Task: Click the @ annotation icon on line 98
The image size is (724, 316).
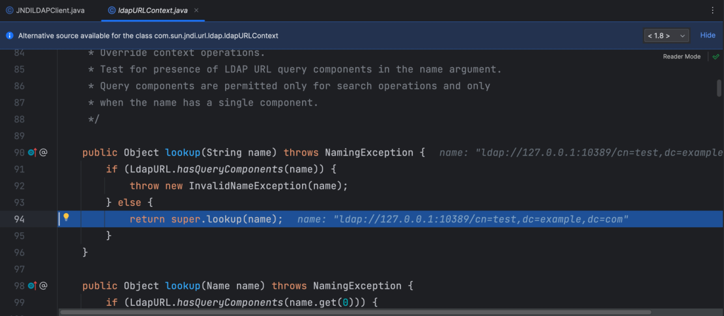Action: pyautogui.click(x=43, y=286)
